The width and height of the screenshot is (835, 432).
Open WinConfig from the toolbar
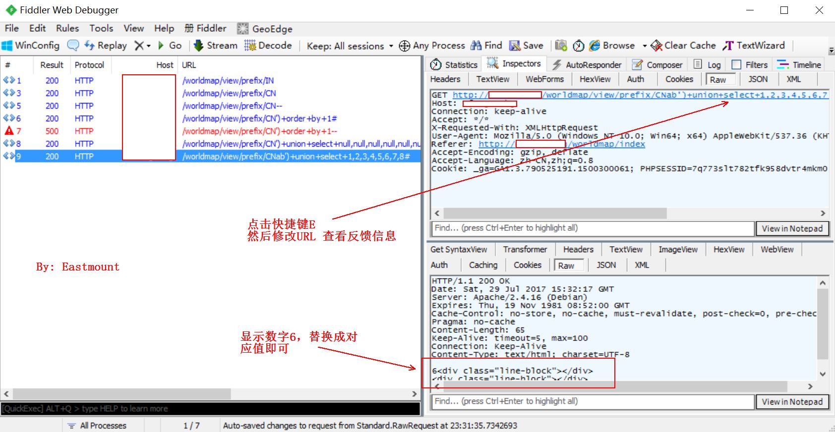click(31, 46)
